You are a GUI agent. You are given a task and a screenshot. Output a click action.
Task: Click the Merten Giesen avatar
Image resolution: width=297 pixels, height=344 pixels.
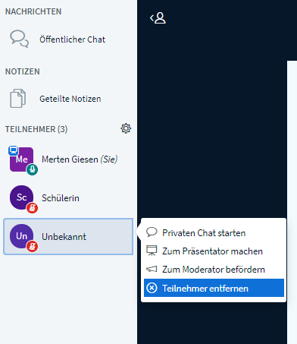21,159
